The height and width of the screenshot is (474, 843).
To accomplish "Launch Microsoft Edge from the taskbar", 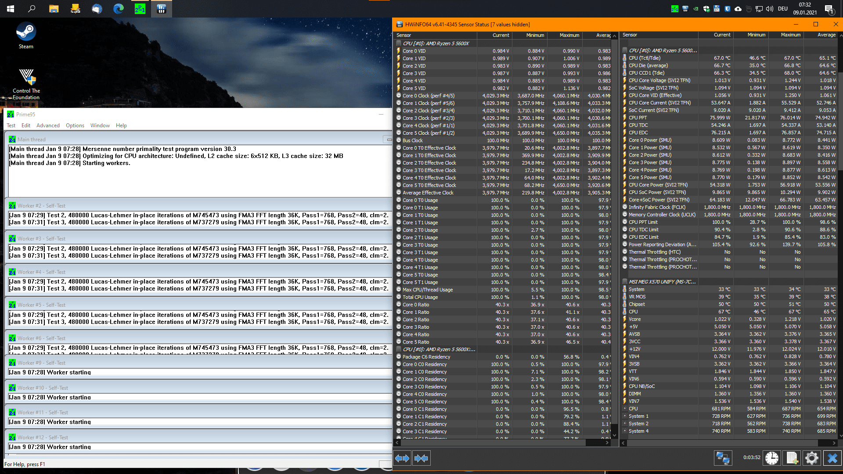I will tap(119, 9).
